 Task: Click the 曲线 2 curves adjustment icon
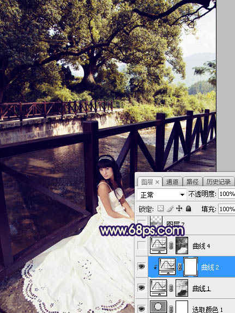(x=167, y=266)
